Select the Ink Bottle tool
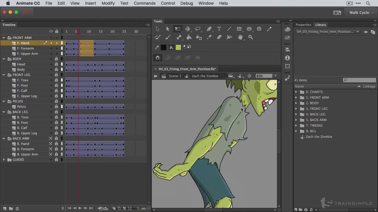378x212 pixels. pyautogui.click(x=199, y=37)
